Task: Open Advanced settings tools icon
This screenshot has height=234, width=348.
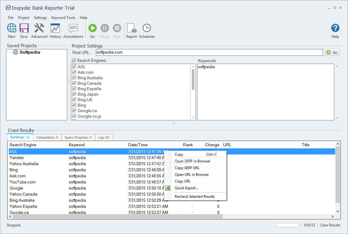Action: click(39, 28)
